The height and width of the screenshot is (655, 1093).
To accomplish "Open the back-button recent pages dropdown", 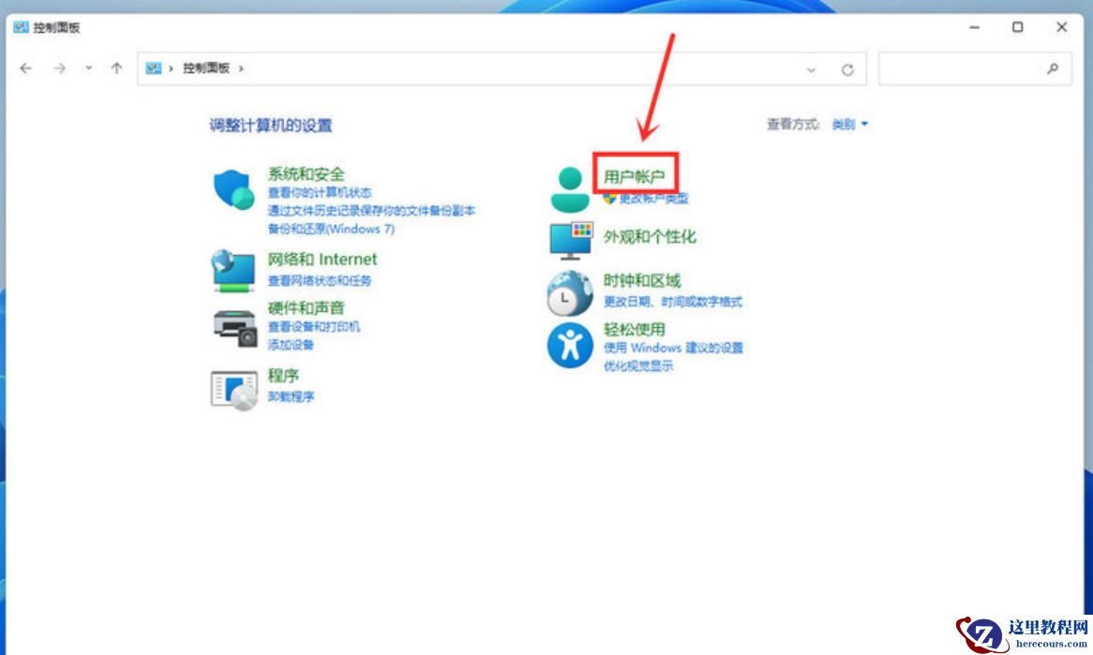I will pyautogui.click(x=87, y=68).
